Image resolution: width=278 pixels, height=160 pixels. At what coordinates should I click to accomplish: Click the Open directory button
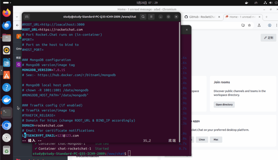pos(224,105)
